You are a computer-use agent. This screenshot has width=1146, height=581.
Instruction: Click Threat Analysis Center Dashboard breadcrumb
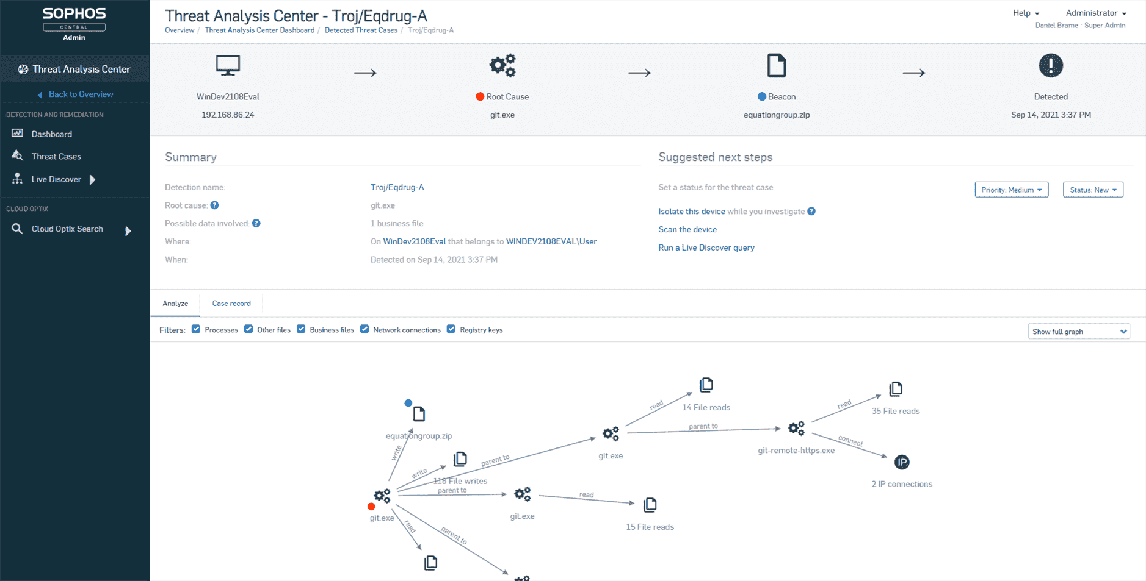tap(259, 30)
